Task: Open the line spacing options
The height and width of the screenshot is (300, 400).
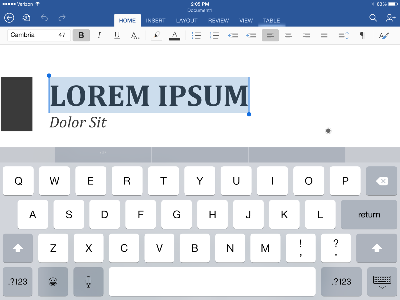Action: (343, 35)
